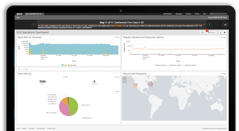Open the Support footer link
The image size is (239, 131).
[x=24, y=129]
